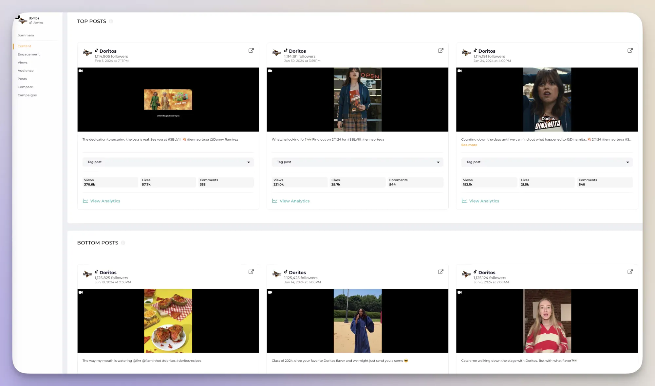Image resolution: width=655 pixels, height=386 pixels.
Task: Open the Doritos Dinamita video thumbnail
Action: click(547, 99)
